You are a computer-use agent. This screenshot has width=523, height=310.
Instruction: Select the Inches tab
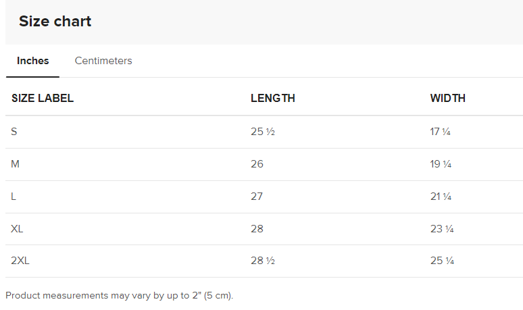(x=33, y=61)
